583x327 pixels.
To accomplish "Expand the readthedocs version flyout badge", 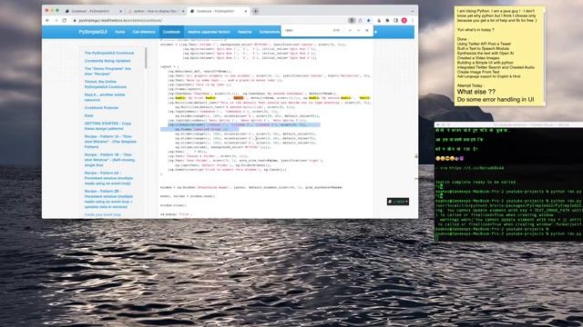I will pos(398,202).
